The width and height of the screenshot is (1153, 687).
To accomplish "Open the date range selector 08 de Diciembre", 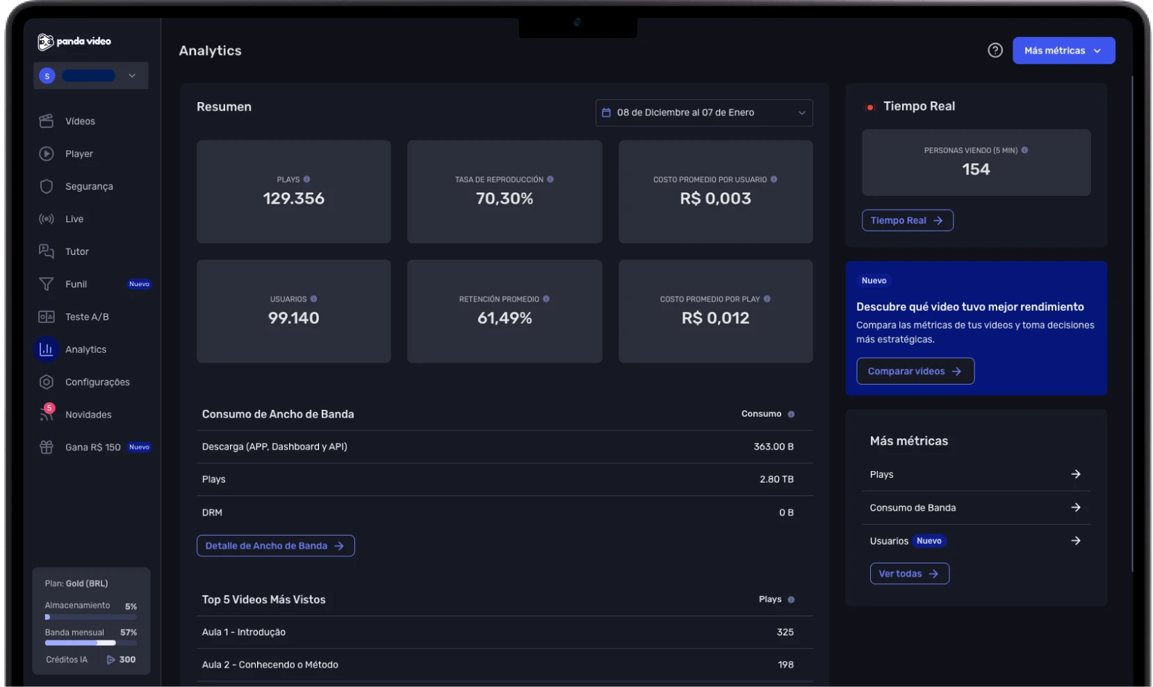I will coord(703,113).
